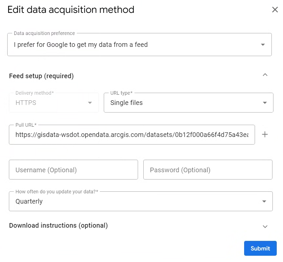The image size is (283, 262).
Task: Focus the Username (Optional) field
Action: (x=73, y=170)
